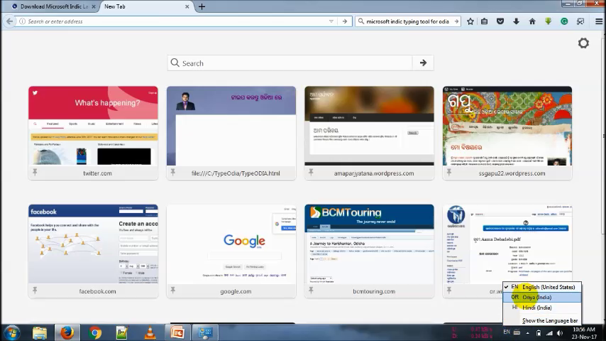This screenshot has height=341, width=606.
Task: Open the Windows Start menu orb
Action: (11, 333)
